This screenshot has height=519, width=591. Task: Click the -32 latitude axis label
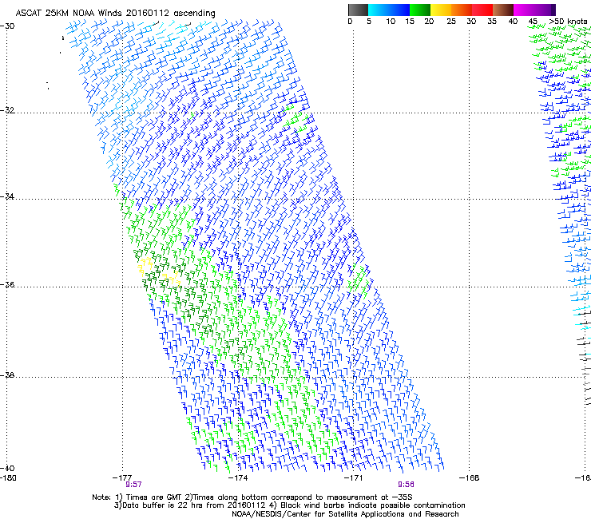point(7,110)
